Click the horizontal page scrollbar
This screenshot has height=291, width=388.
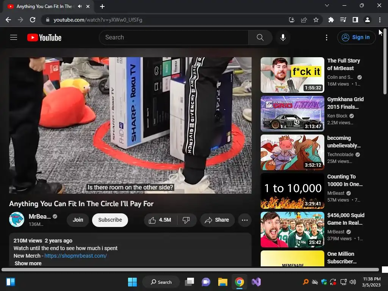point(190,269)
